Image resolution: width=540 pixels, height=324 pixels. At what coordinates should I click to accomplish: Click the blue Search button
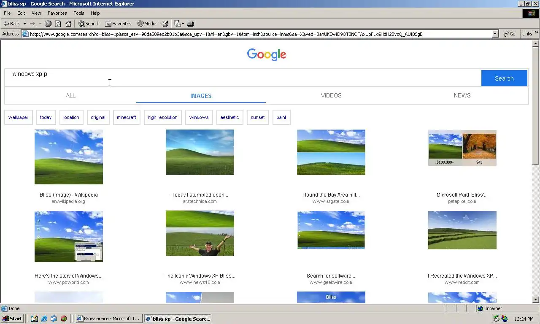coord(504,78)
